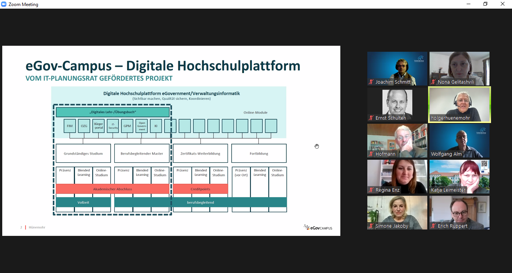Click Ernst Schulten's muted microphone icon
512x273 pixels.
[x=371, y=118]
